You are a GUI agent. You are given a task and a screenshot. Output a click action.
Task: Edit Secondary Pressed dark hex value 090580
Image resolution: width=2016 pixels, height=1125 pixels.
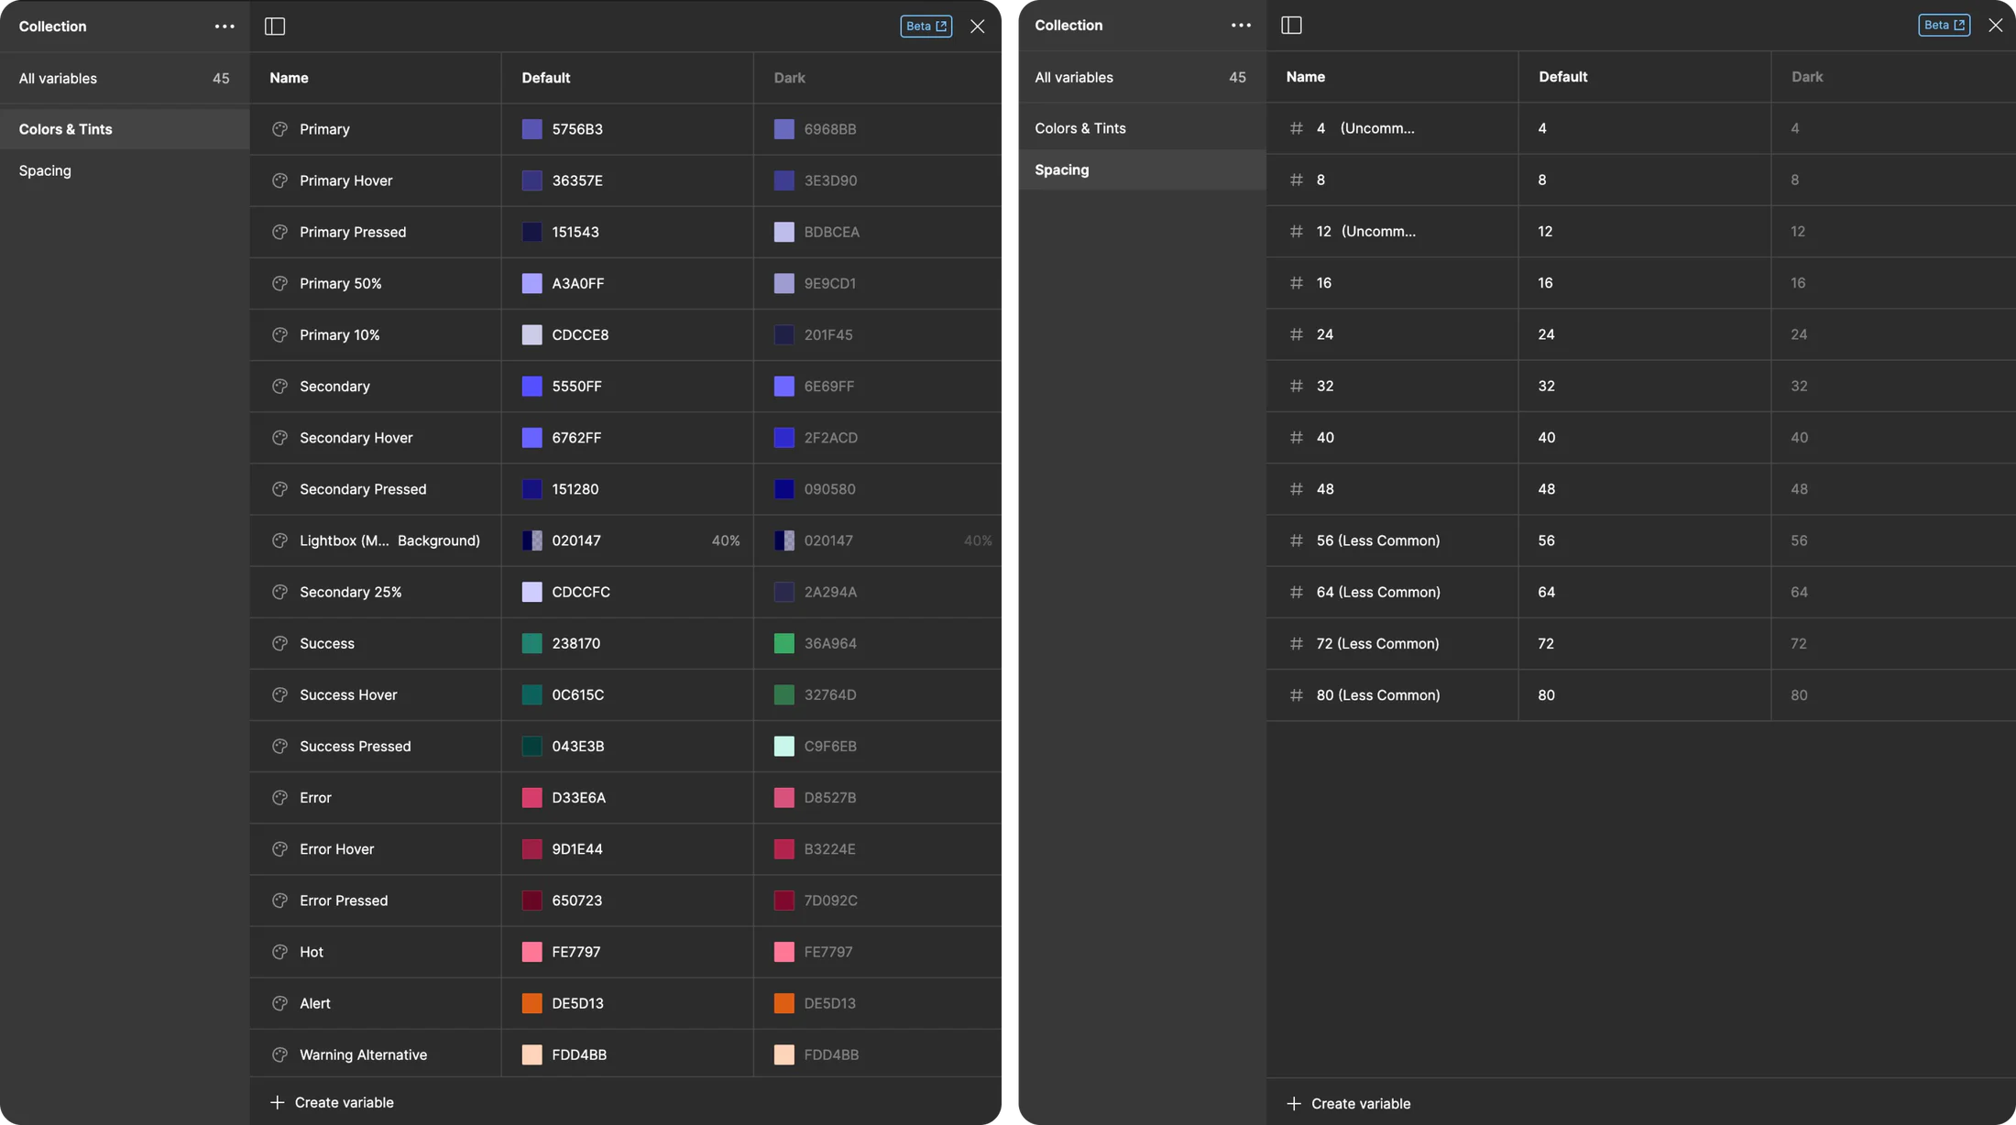[x=830, y=489]
